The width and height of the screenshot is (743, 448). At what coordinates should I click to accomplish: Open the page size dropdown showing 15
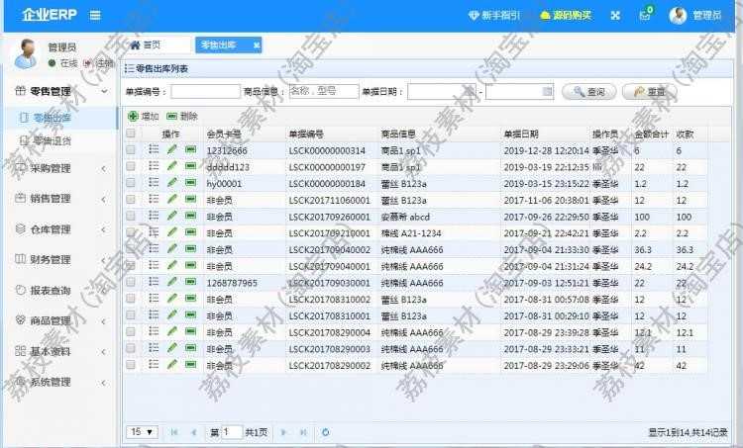click(x=142, y=432)
